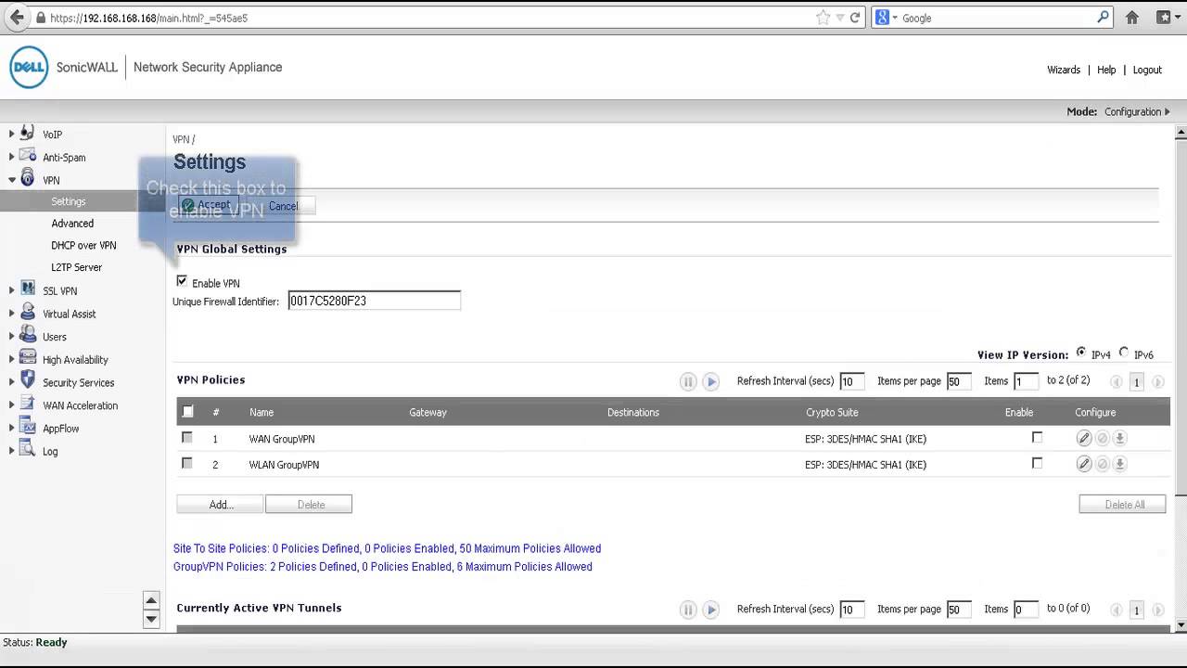Open L2TP Server submenu item
This screenshot has height=668, width=1187.
(x=76, y=267)
